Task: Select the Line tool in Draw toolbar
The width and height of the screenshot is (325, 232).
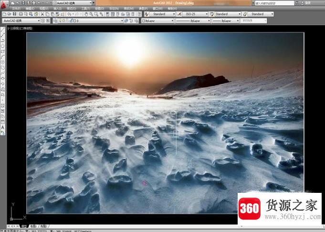Action: [x=3, y=30]
